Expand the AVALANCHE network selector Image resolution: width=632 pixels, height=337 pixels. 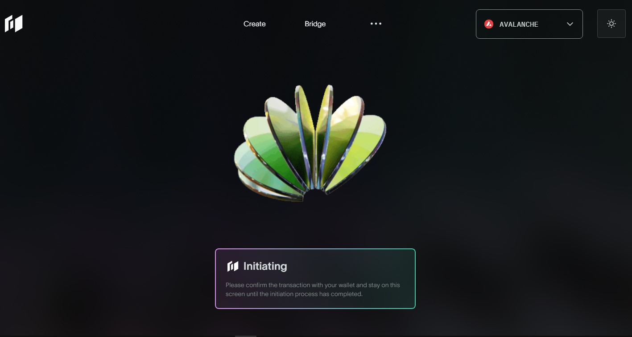pyautogui.click(x=529, y=24)
